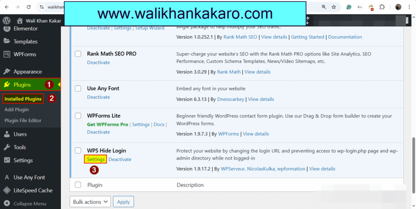The height and width of the screenshot is (209, 416).
Task: Open the Templates menu item
Action: coord(26,42)
